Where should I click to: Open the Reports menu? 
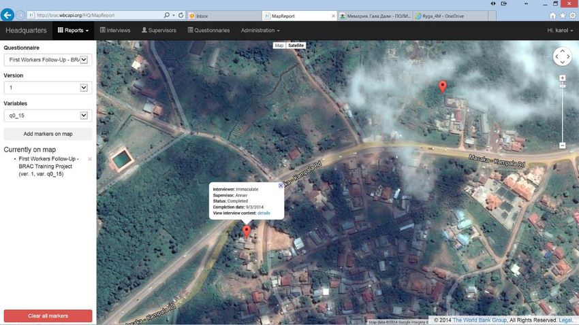[x=73, y=30]
